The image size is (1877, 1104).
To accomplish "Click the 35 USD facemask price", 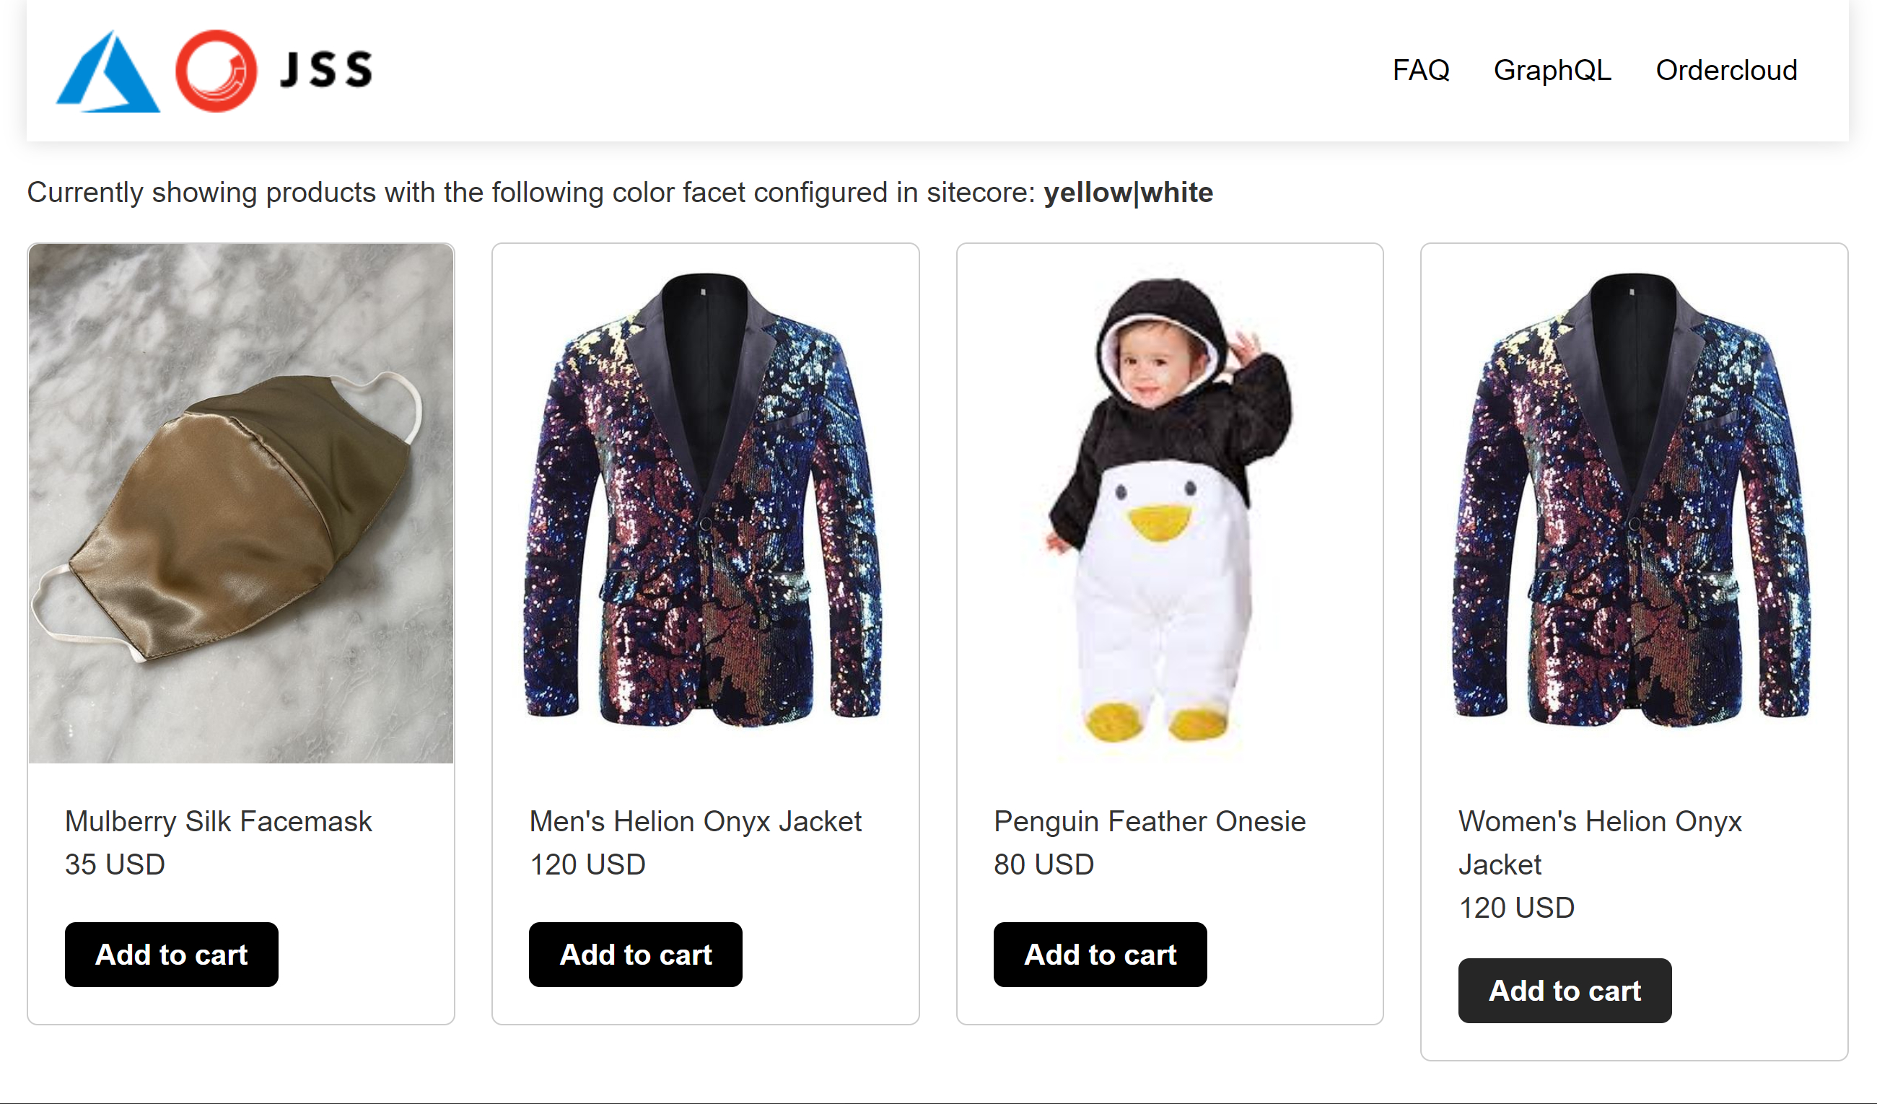I will pos(115,864).
